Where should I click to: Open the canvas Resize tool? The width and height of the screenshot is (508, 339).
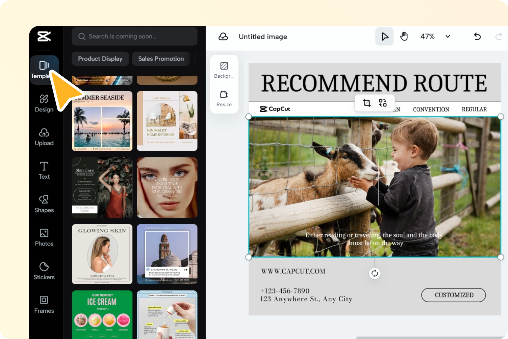click(x=224, y=98)
